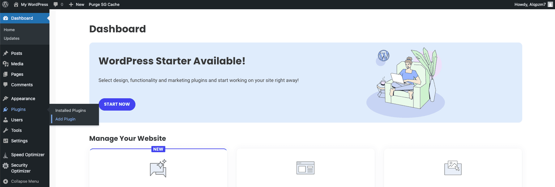Viewport: 555px width, 187px height.
Task: Click the WordPress logo in admin bar
Action: (5, 4)
